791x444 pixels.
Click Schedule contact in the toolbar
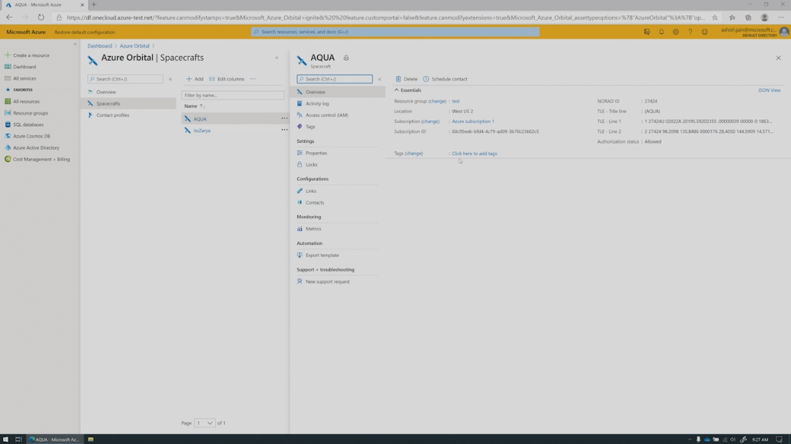pyautogui.click(x=445, y=79)
